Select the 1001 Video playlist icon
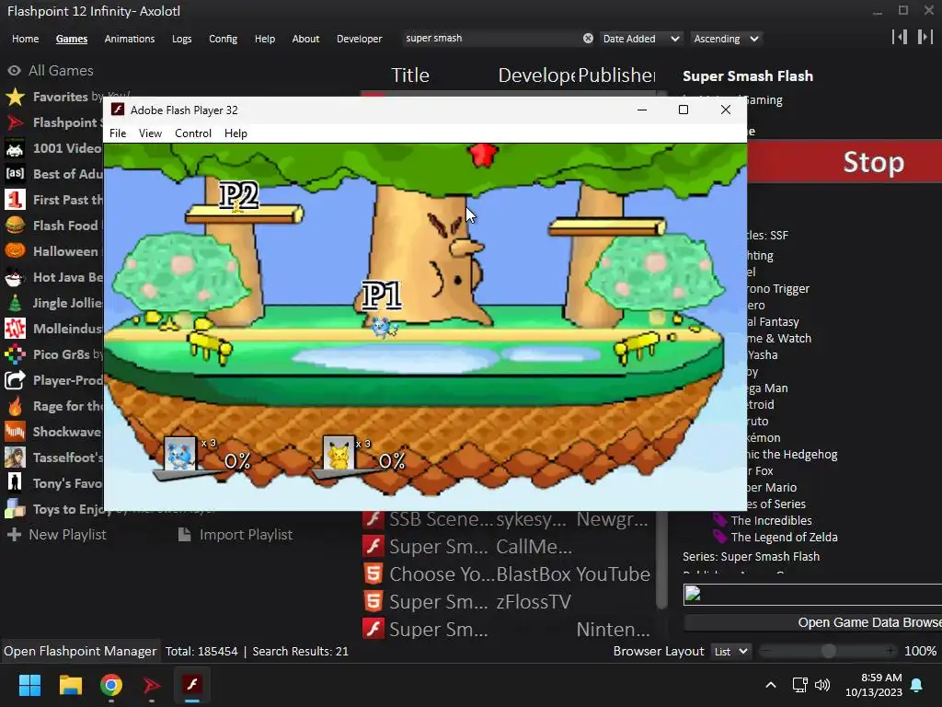The height and width of the screenshot is (707, 942). (15, 148)
